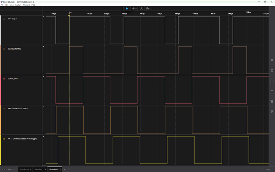Open the 1 Device dropdown
The image size is (275, 172).
9,169
